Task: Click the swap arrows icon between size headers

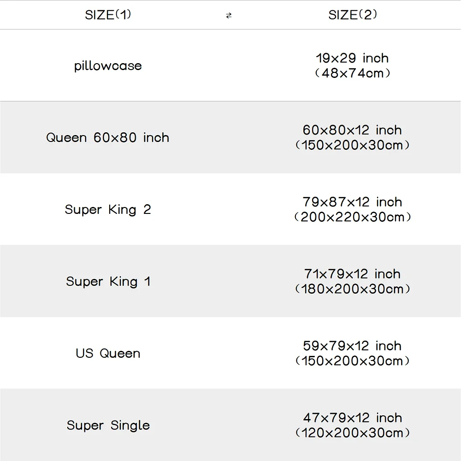Action: point(229,16)
